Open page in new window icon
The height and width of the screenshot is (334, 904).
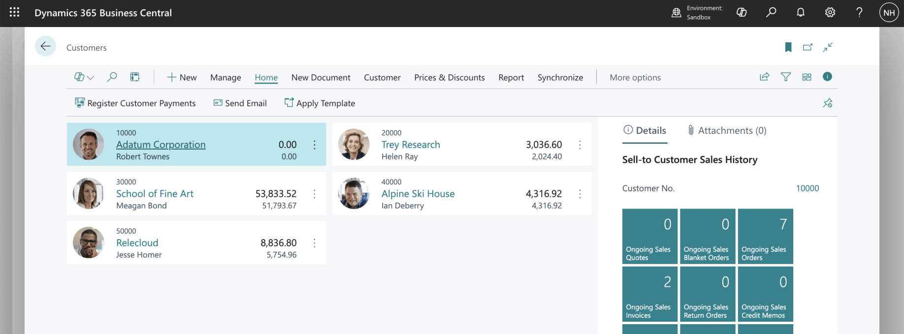coord(807,47)
